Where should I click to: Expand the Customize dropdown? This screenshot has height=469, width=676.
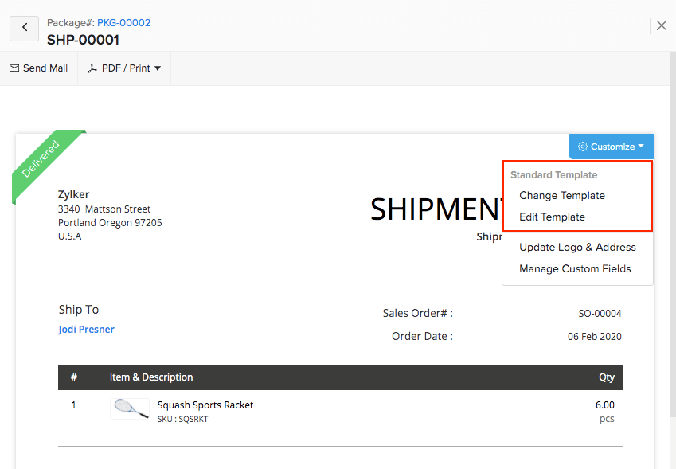click(x=612, y=147)
